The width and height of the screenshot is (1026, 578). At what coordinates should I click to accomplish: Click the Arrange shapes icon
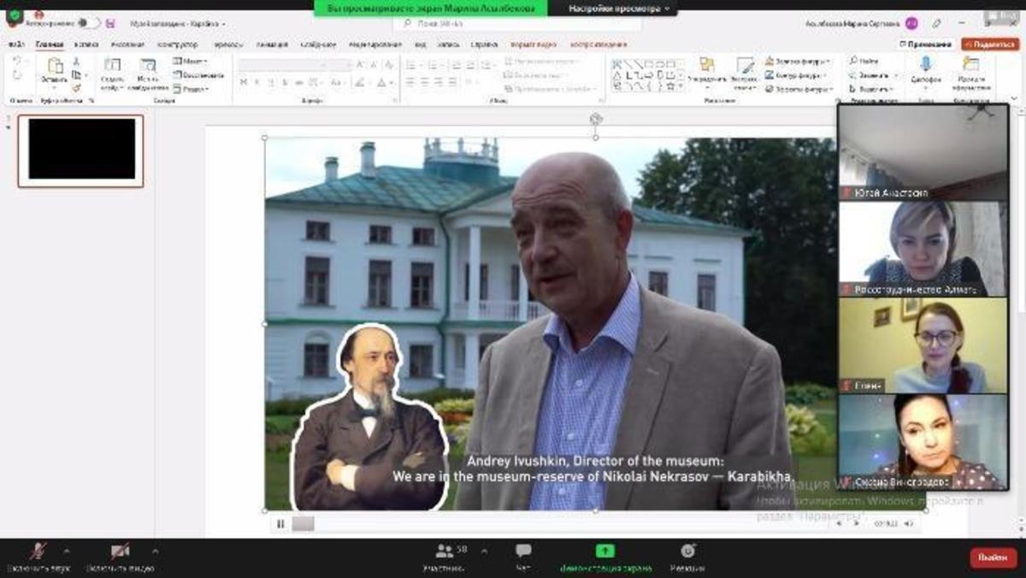(x=706, y=66)
